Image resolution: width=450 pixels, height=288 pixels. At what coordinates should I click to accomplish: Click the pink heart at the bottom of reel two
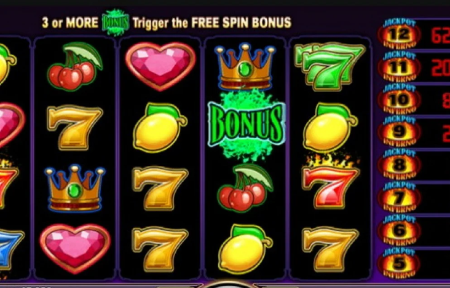coord(75,248)
